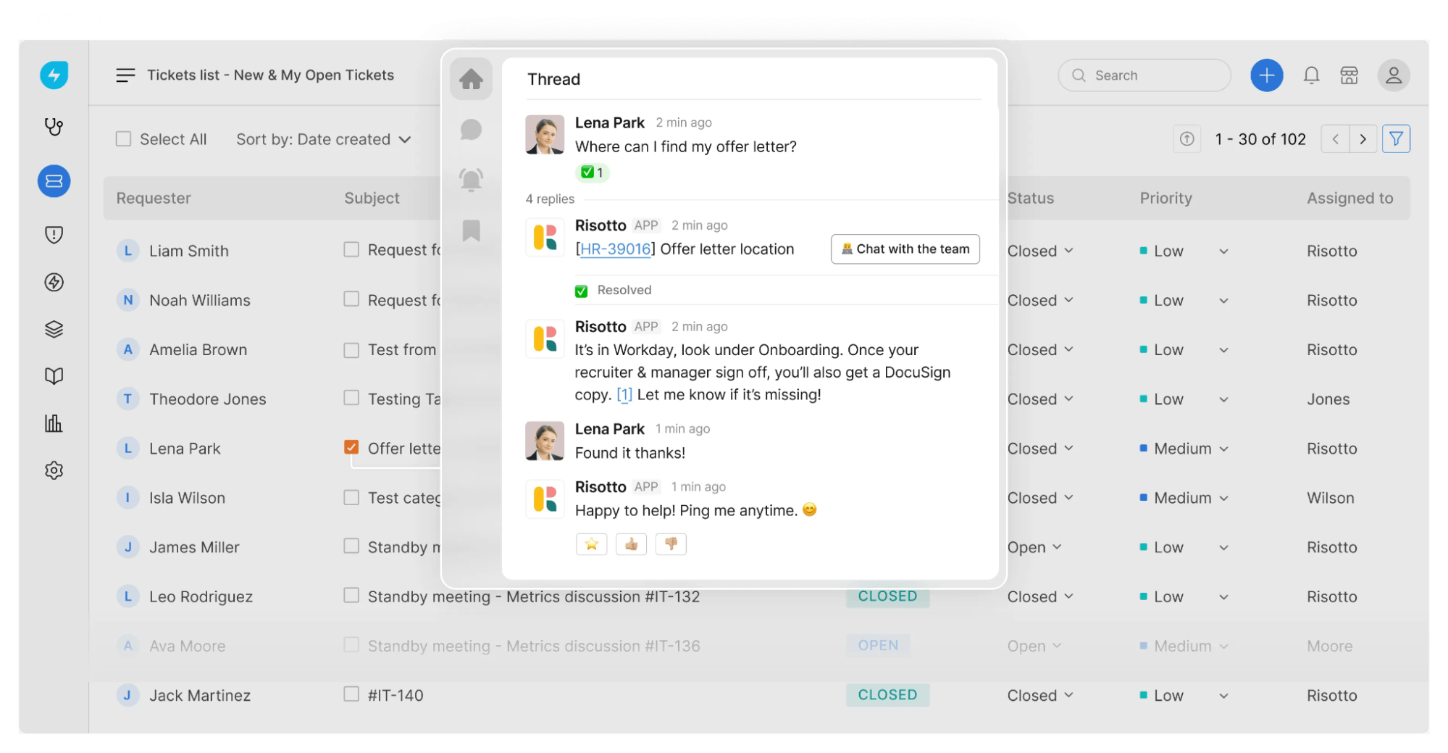The width and height of the screenshot is (1448, 753).
Task: Open the stethoscope sidebar icon
Action: (54, 128)
